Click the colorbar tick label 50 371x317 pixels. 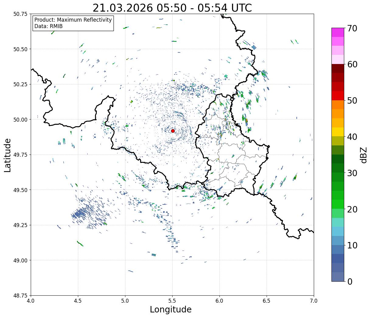click(x=352, y=100)
